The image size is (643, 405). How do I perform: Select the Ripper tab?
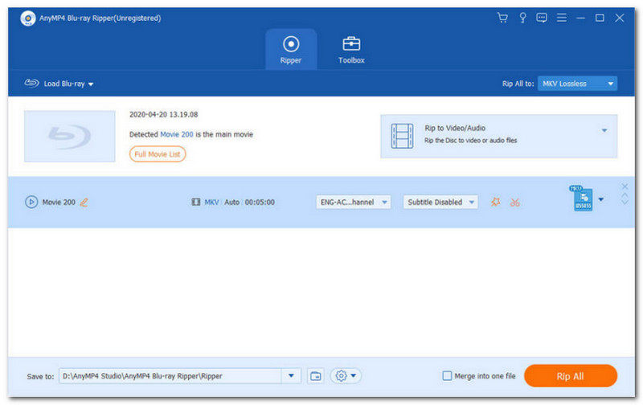[x=291, y=49]
